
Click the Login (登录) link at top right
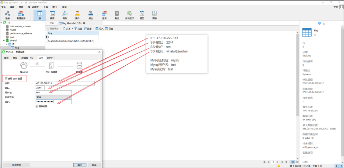click(336, 7)
